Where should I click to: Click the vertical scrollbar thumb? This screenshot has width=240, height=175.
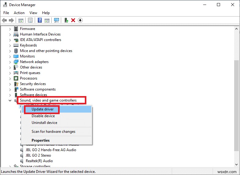tap(237, 106)
